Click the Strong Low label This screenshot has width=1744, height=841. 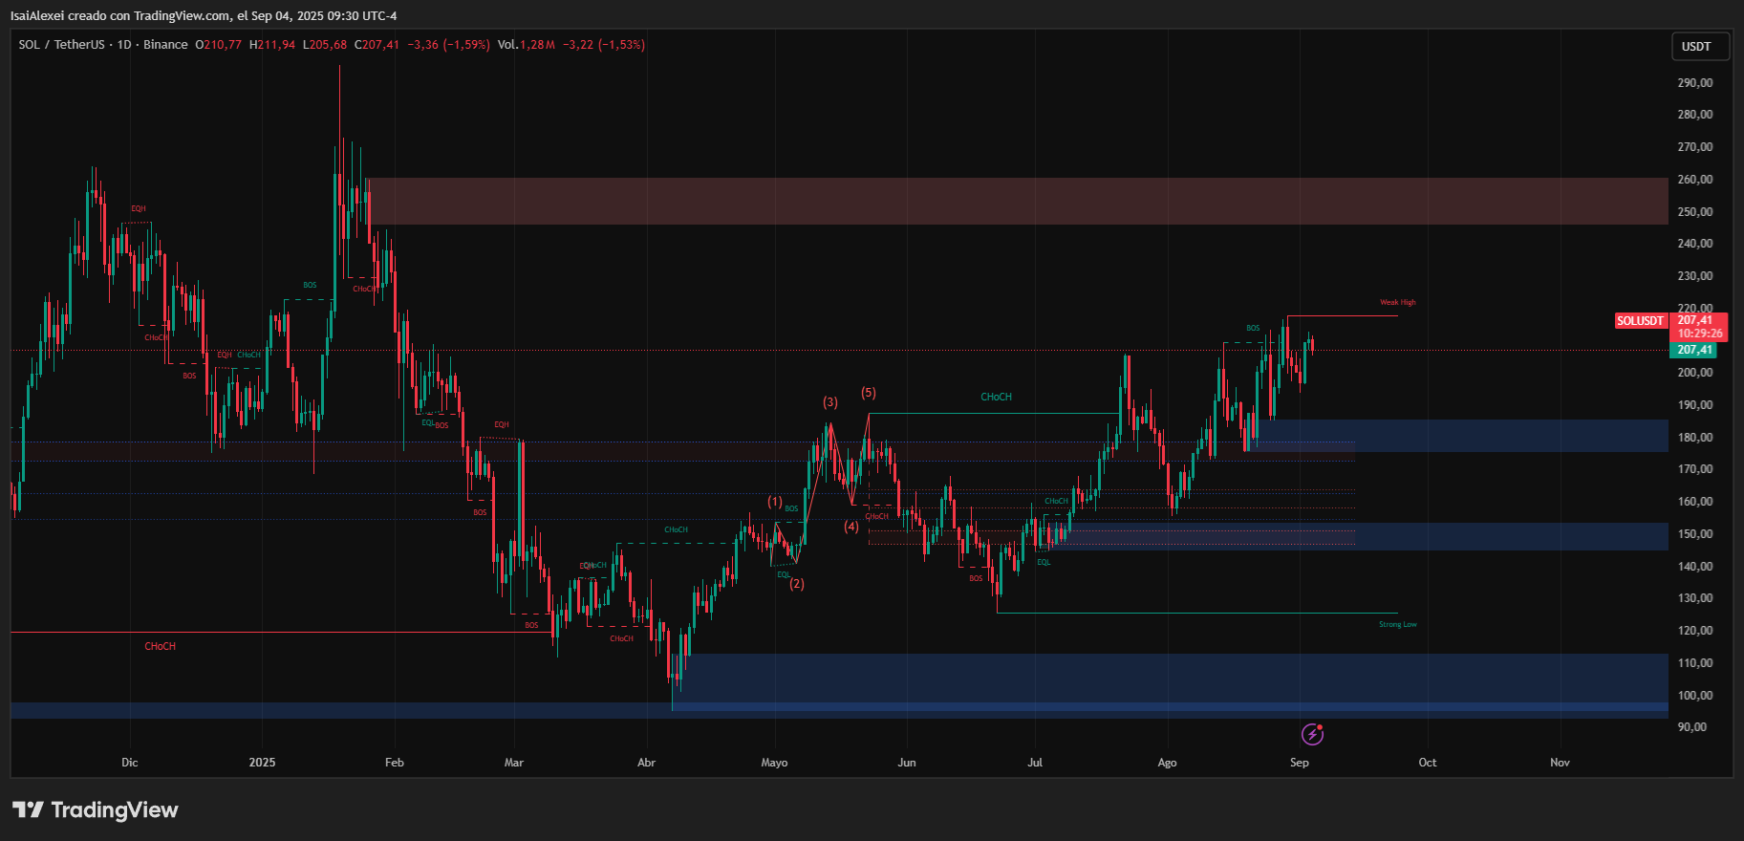[1397, 625]
